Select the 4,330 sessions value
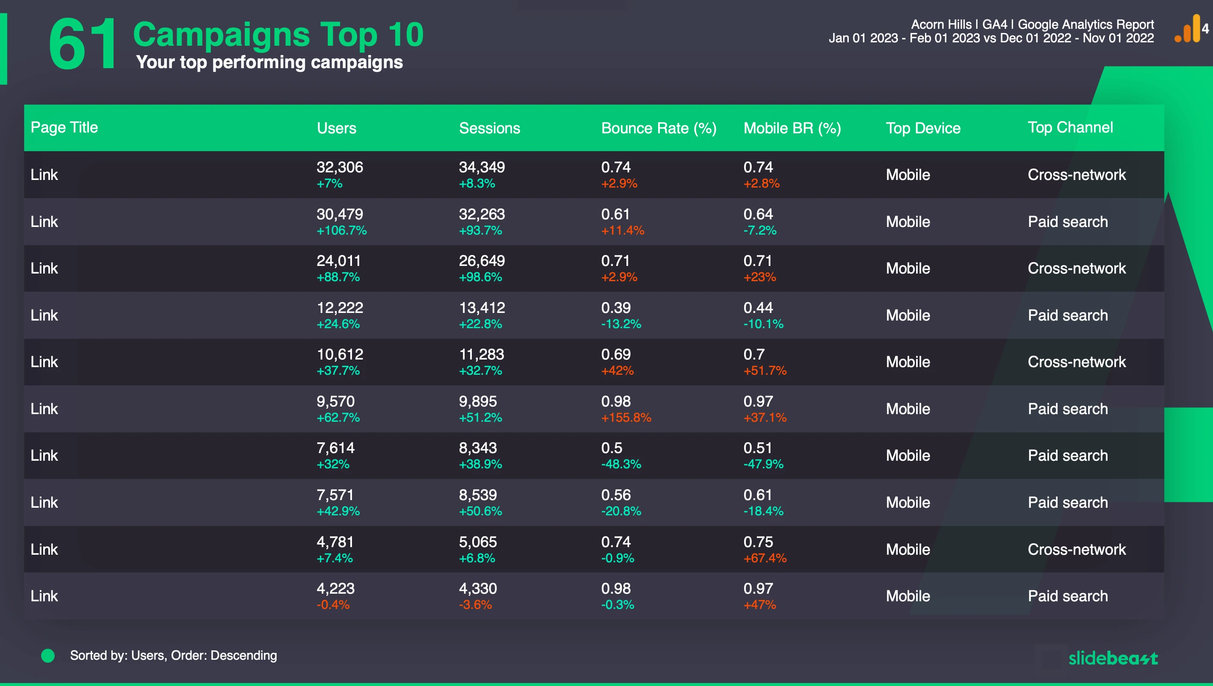 pyautogui.click(x=478, y=589)
